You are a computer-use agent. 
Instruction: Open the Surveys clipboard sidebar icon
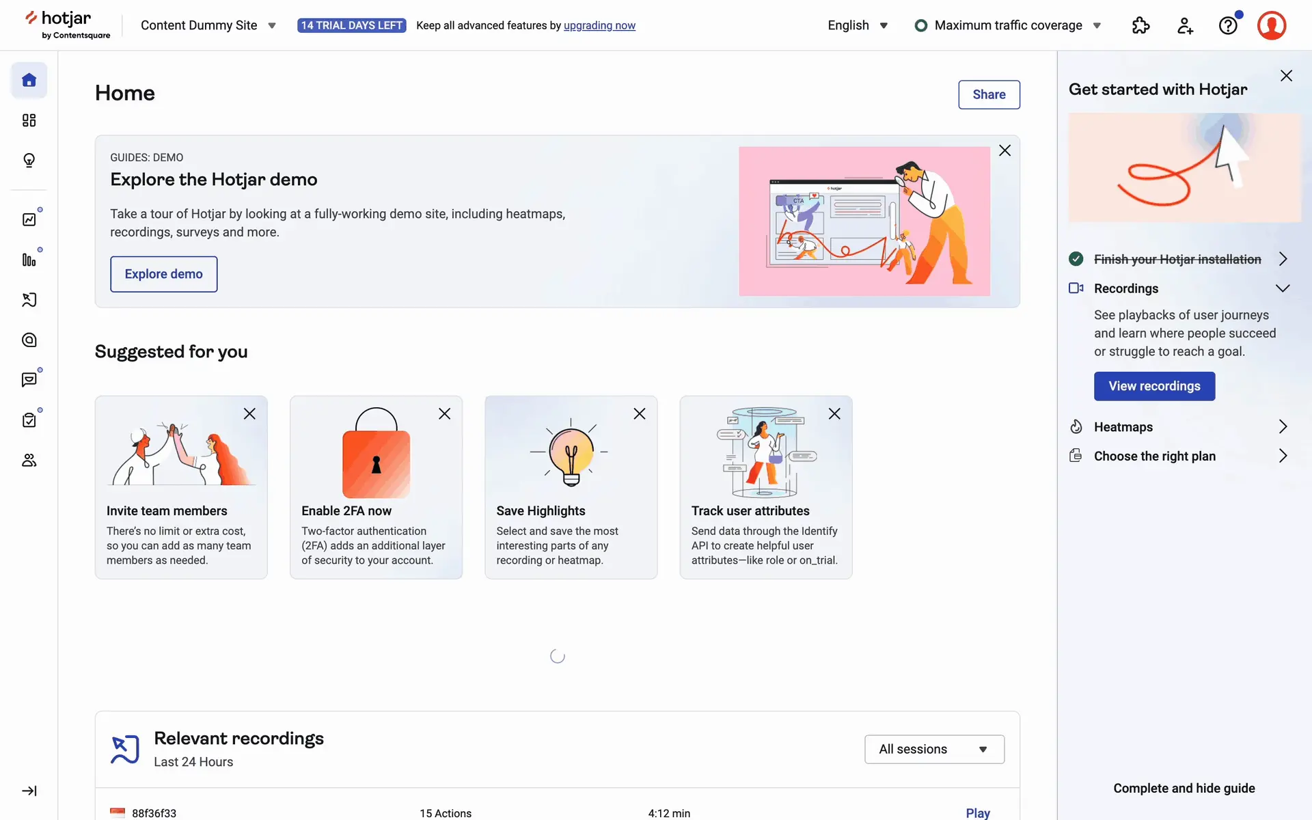(29, 420)
